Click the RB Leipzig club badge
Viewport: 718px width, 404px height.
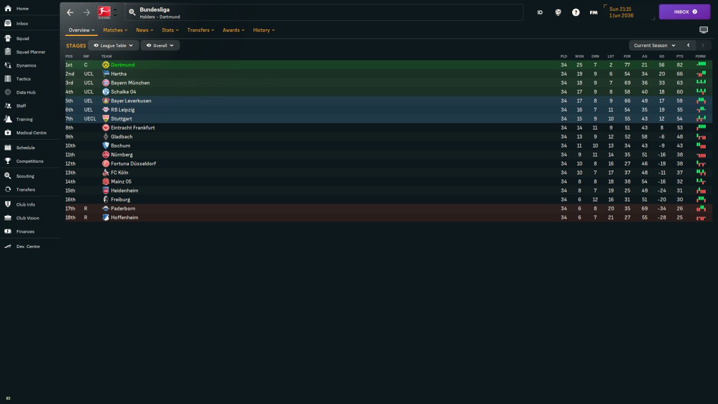pos(105,110)
